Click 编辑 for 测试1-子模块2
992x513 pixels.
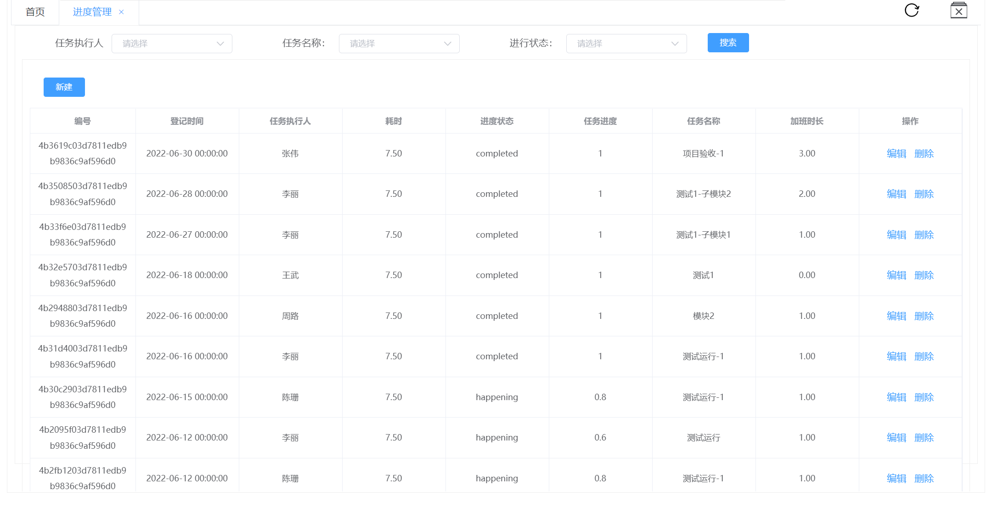(x=896, y=194)
